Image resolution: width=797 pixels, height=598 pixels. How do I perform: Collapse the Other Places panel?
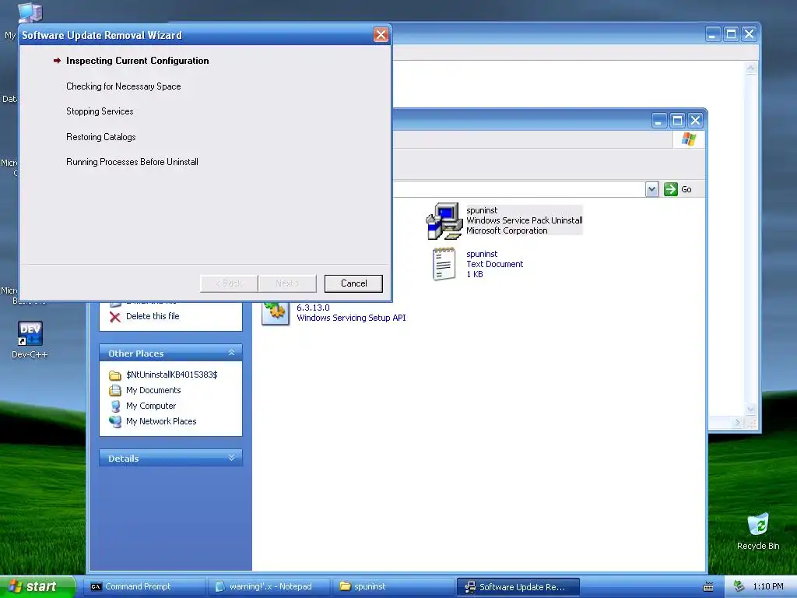(x=231, y=353)
